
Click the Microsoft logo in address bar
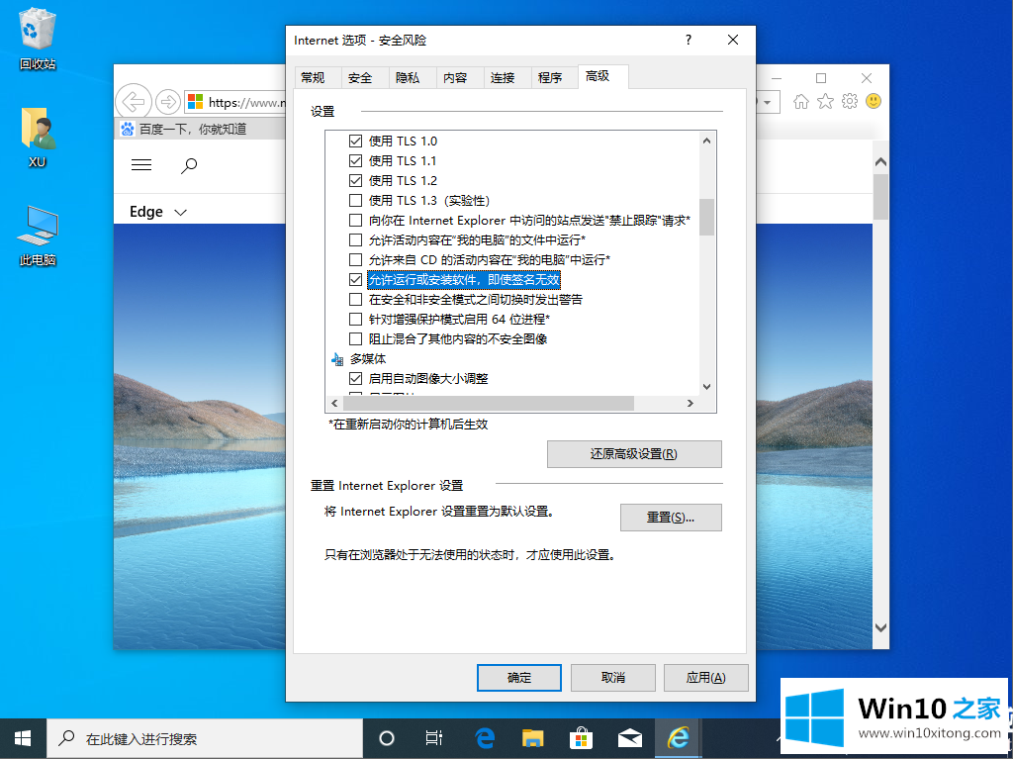click(195, 102)
